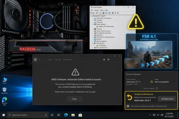Open File Explorer from the taskbar
179x119 pixels.
tap(73, 115)
